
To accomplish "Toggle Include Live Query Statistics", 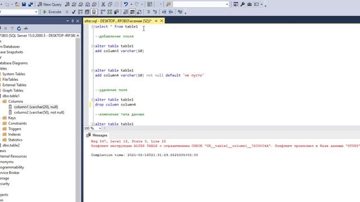I will [x=110, y=12].
